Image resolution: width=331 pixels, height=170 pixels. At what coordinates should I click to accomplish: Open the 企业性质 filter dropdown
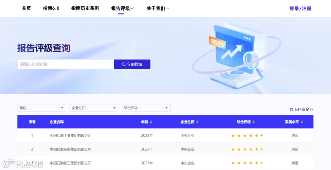point(94,108)
